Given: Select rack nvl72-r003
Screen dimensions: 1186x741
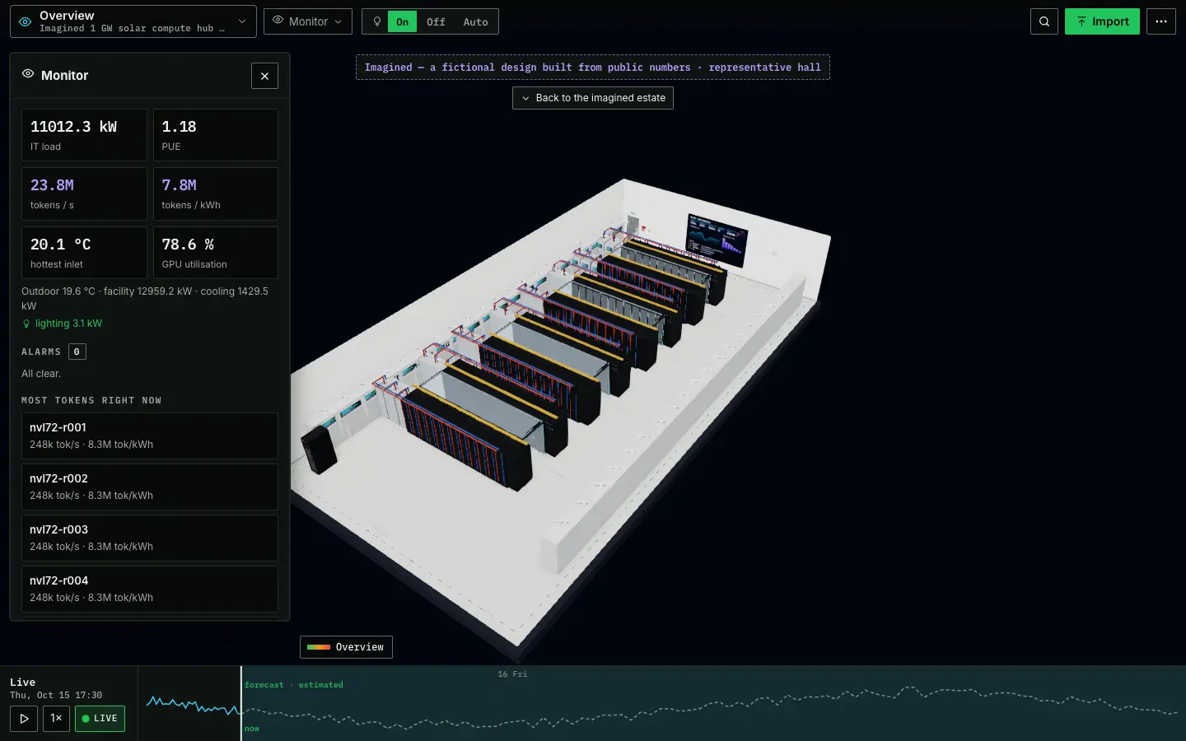Looking at the screenshot, I should click(150, 538).
